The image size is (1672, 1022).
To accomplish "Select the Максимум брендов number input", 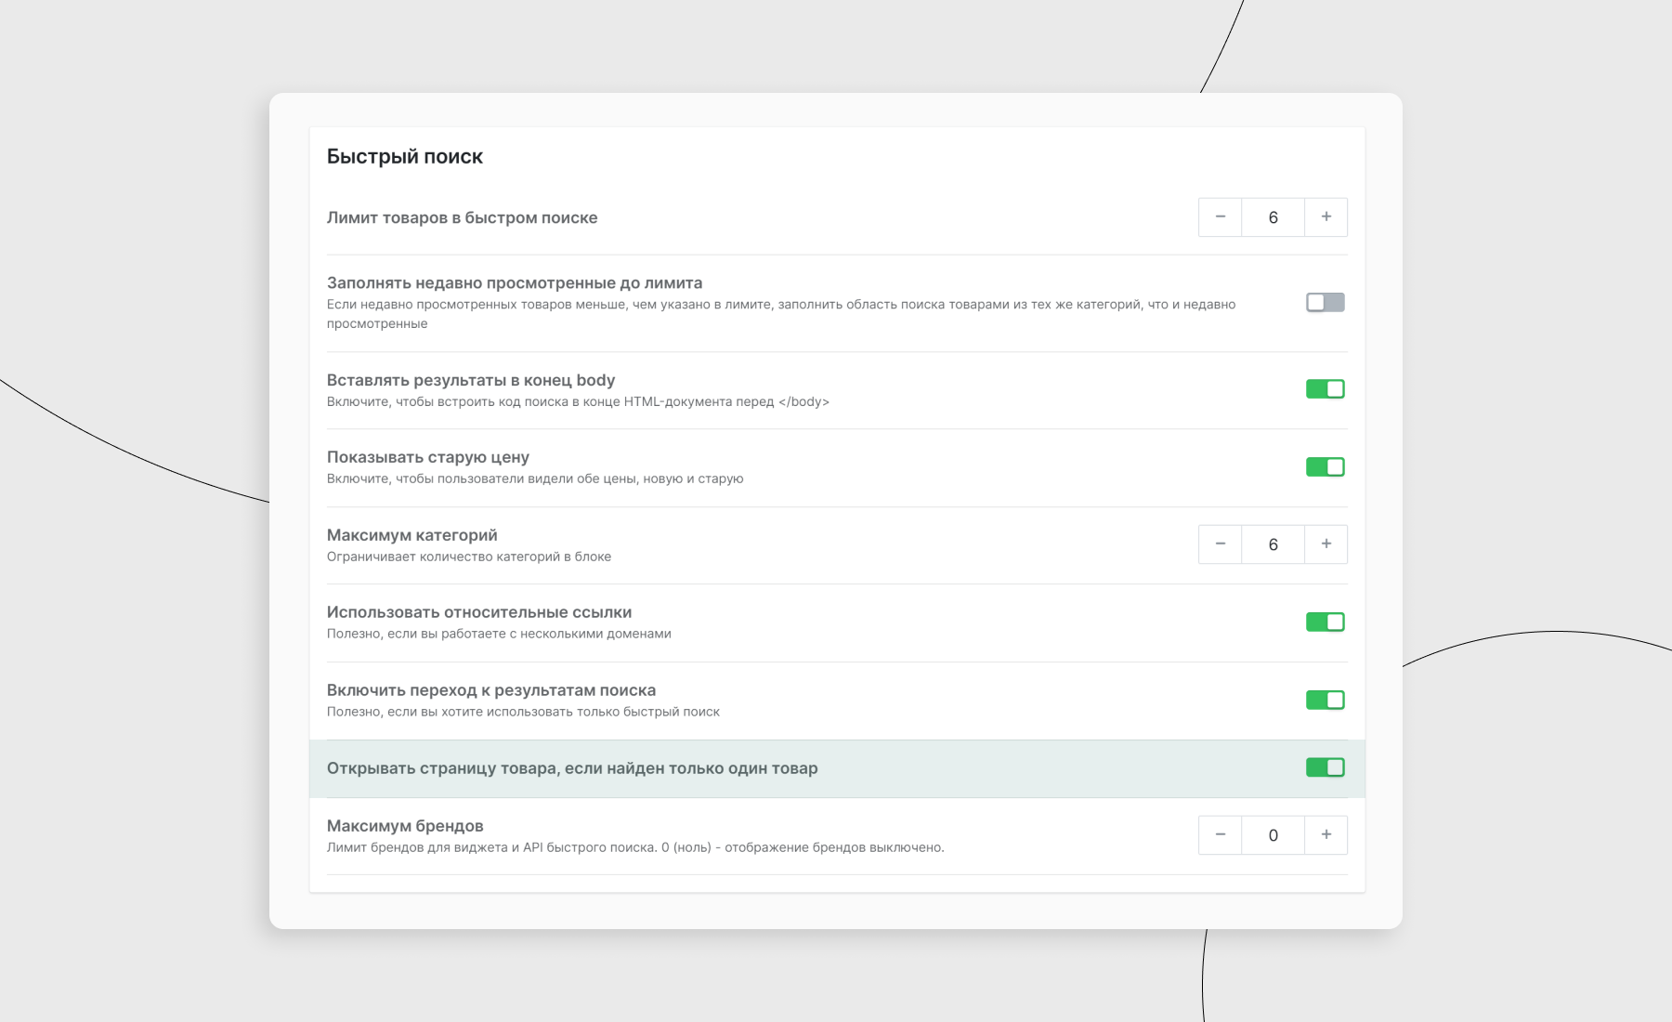I will click(x=1273, y=835).
